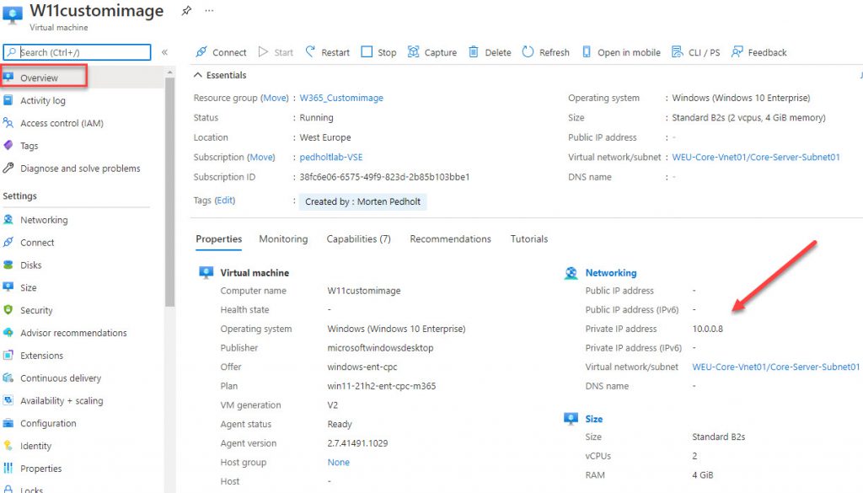Screen dimensions: 863x493
Task: Pin the W11customimage blade
Action: 186,10
